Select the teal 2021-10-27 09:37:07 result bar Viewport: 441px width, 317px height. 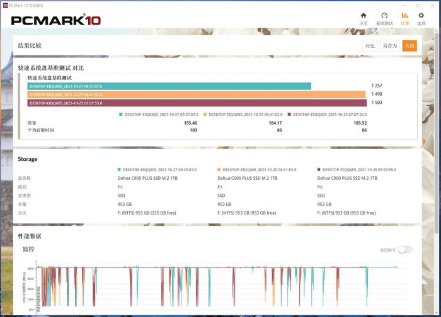click(x=169, y=86)
